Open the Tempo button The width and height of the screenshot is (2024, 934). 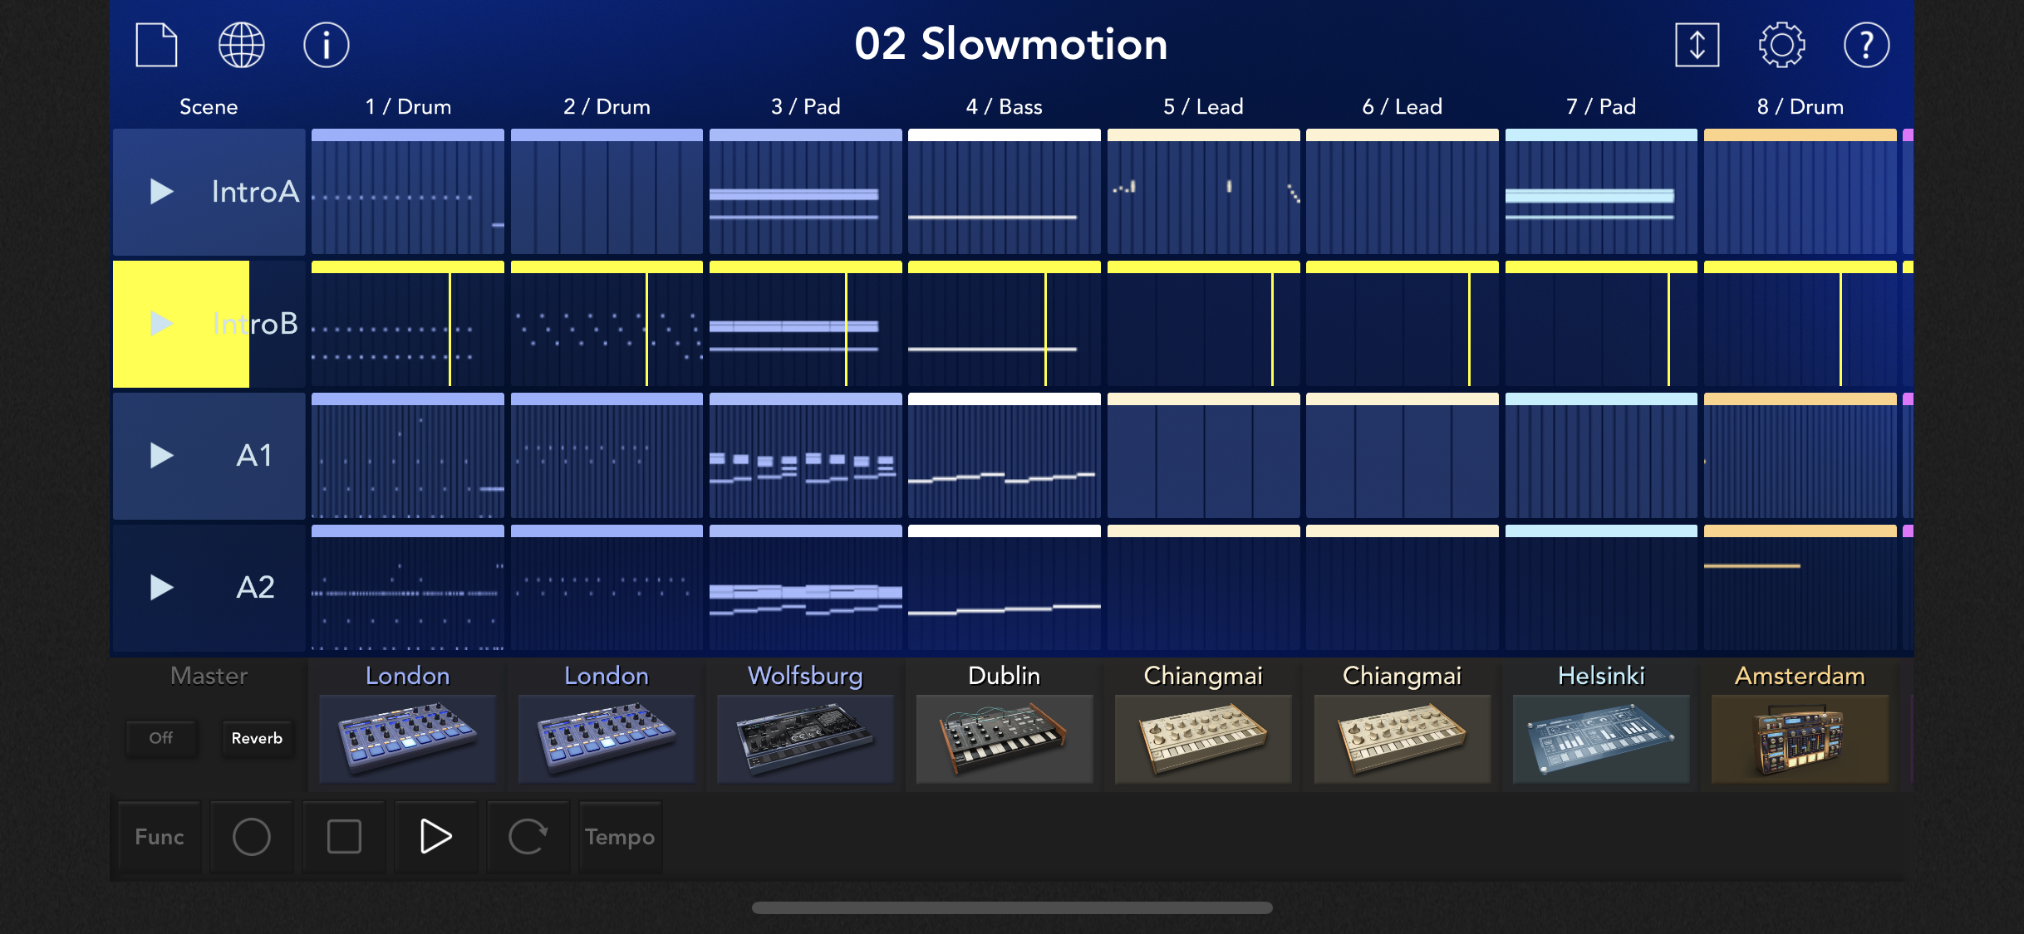coord(620,836)
